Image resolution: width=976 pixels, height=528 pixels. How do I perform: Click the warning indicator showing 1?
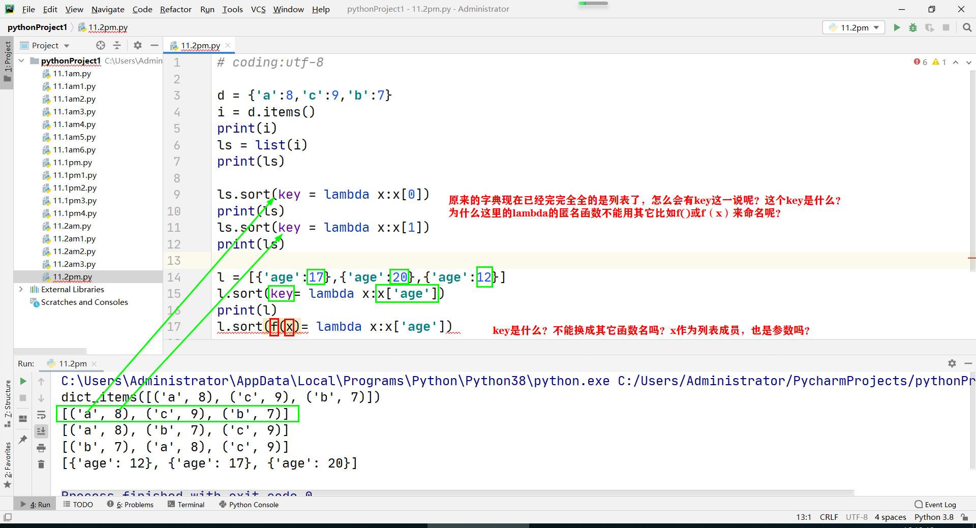click(939, 62)
